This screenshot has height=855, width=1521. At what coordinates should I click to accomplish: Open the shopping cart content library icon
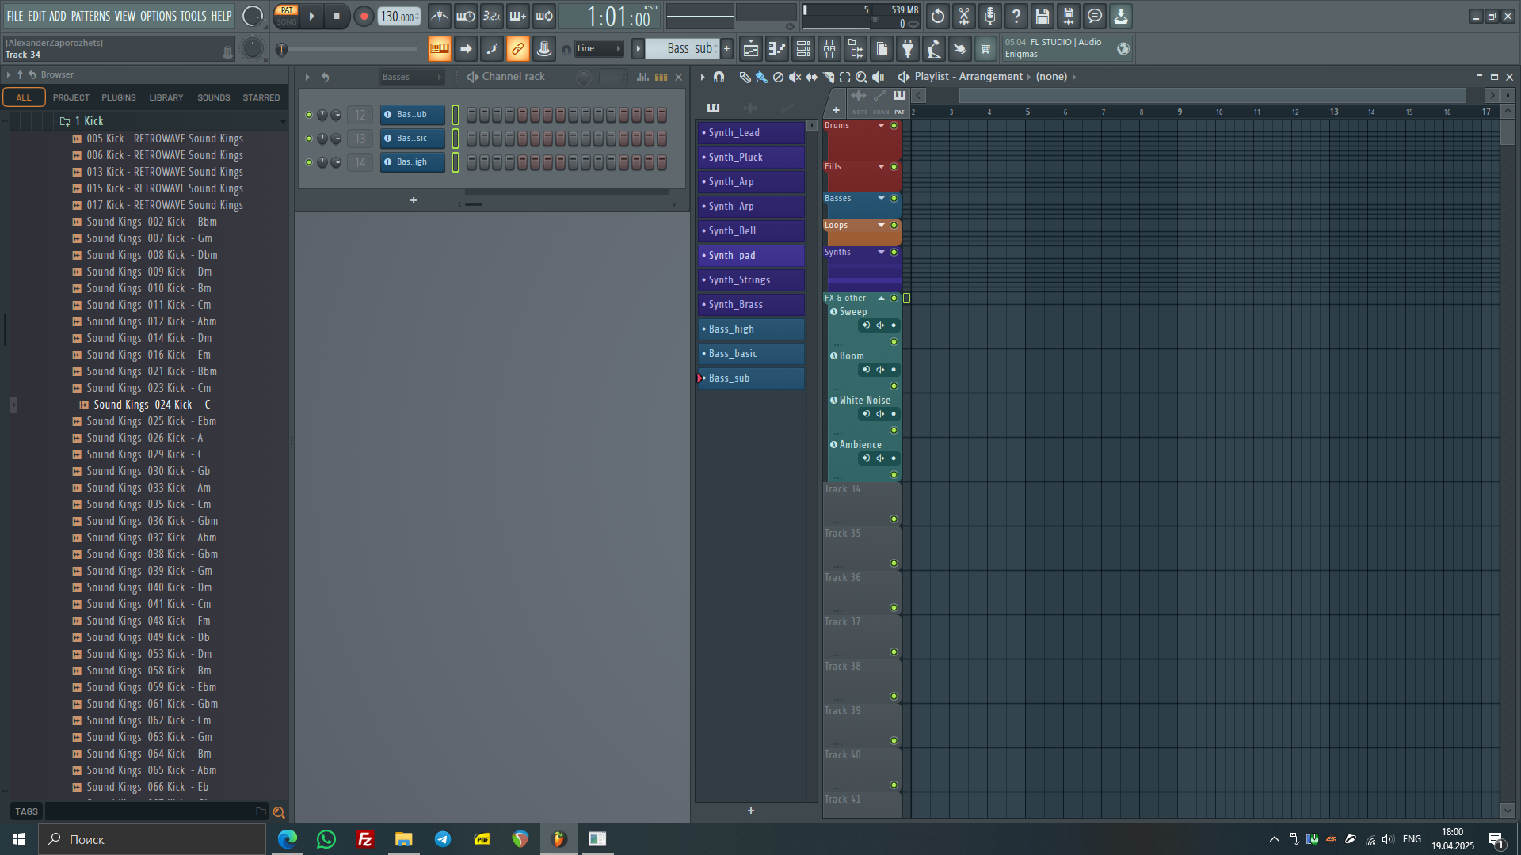pos(985,49)
